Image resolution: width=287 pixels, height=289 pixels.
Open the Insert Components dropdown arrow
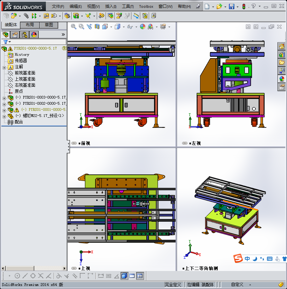pyautogui.click(x=20, y=16)
